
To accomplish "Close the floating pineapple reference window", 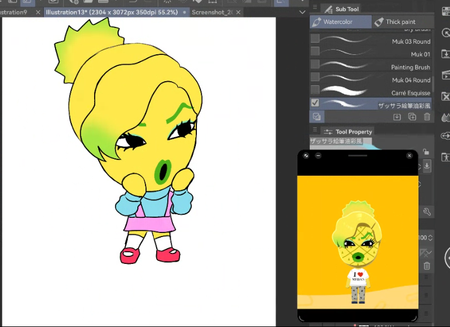I will 410,155.
